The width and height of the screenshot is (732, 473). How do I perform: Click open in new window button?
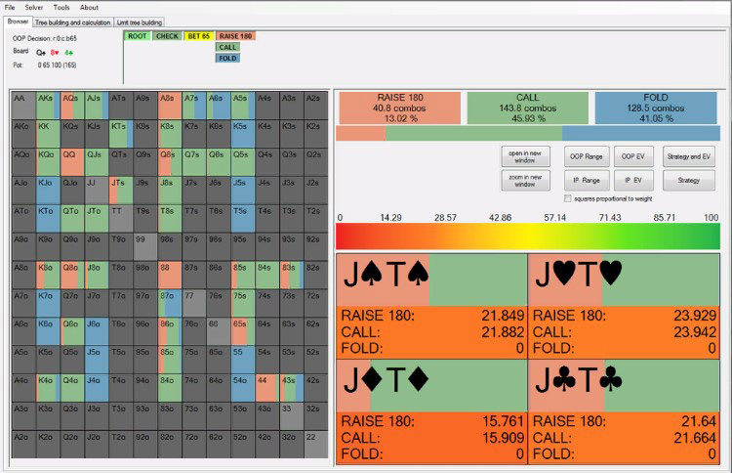click(x=525, y=156)
